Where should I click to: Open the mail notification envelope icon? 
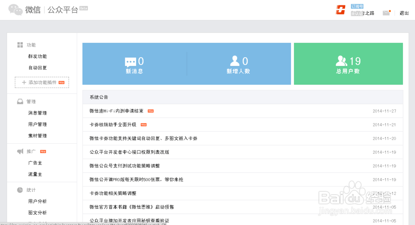point(387,13)
